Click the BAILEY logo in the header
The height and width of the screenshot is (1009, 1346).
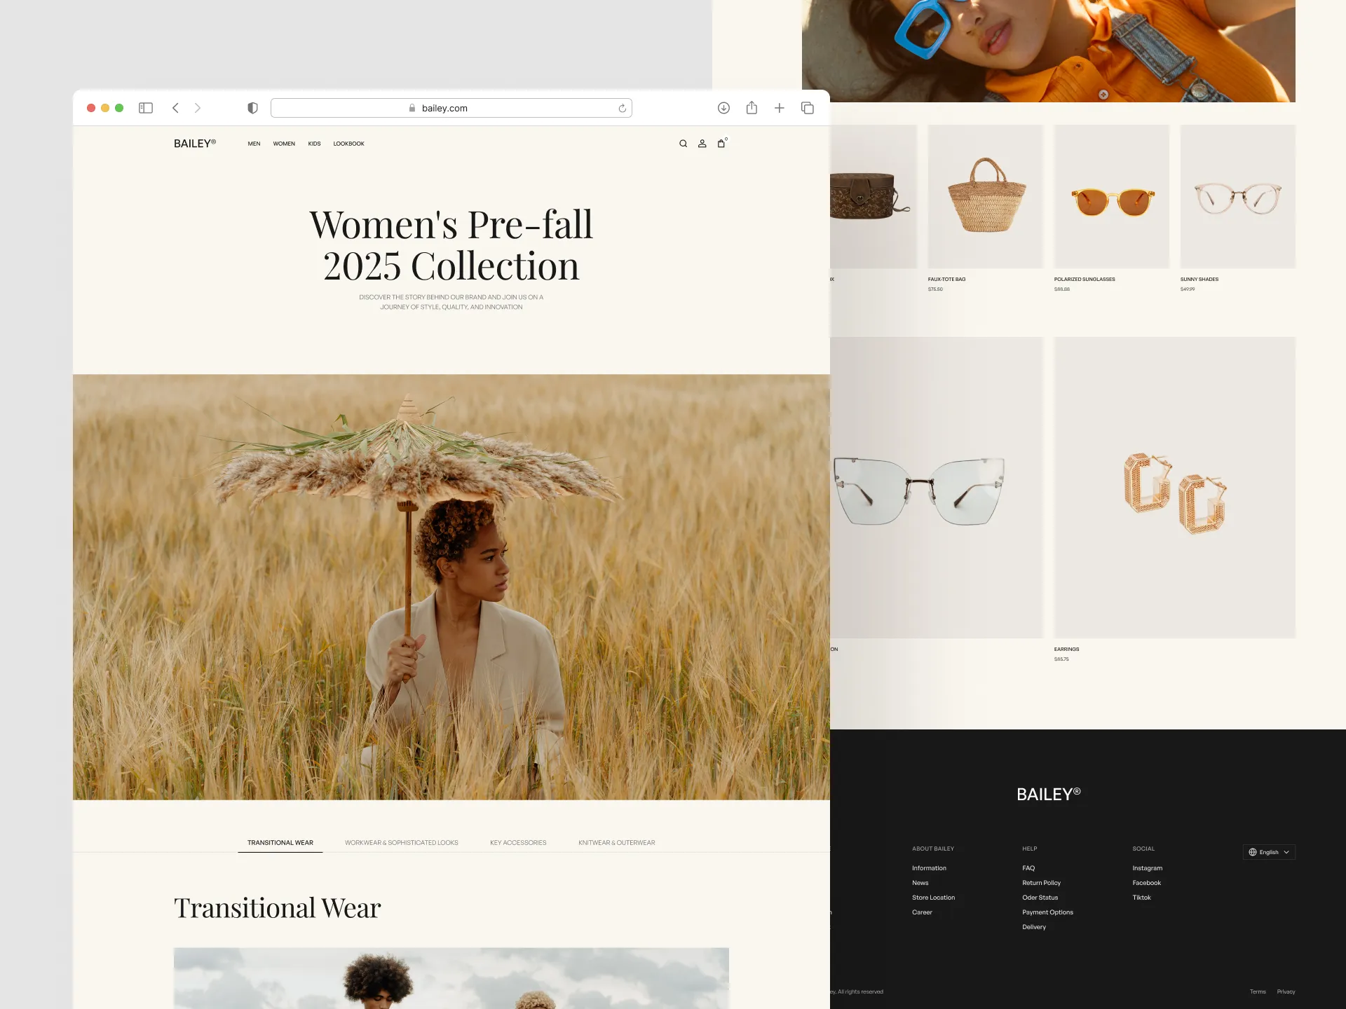(195, 143)
